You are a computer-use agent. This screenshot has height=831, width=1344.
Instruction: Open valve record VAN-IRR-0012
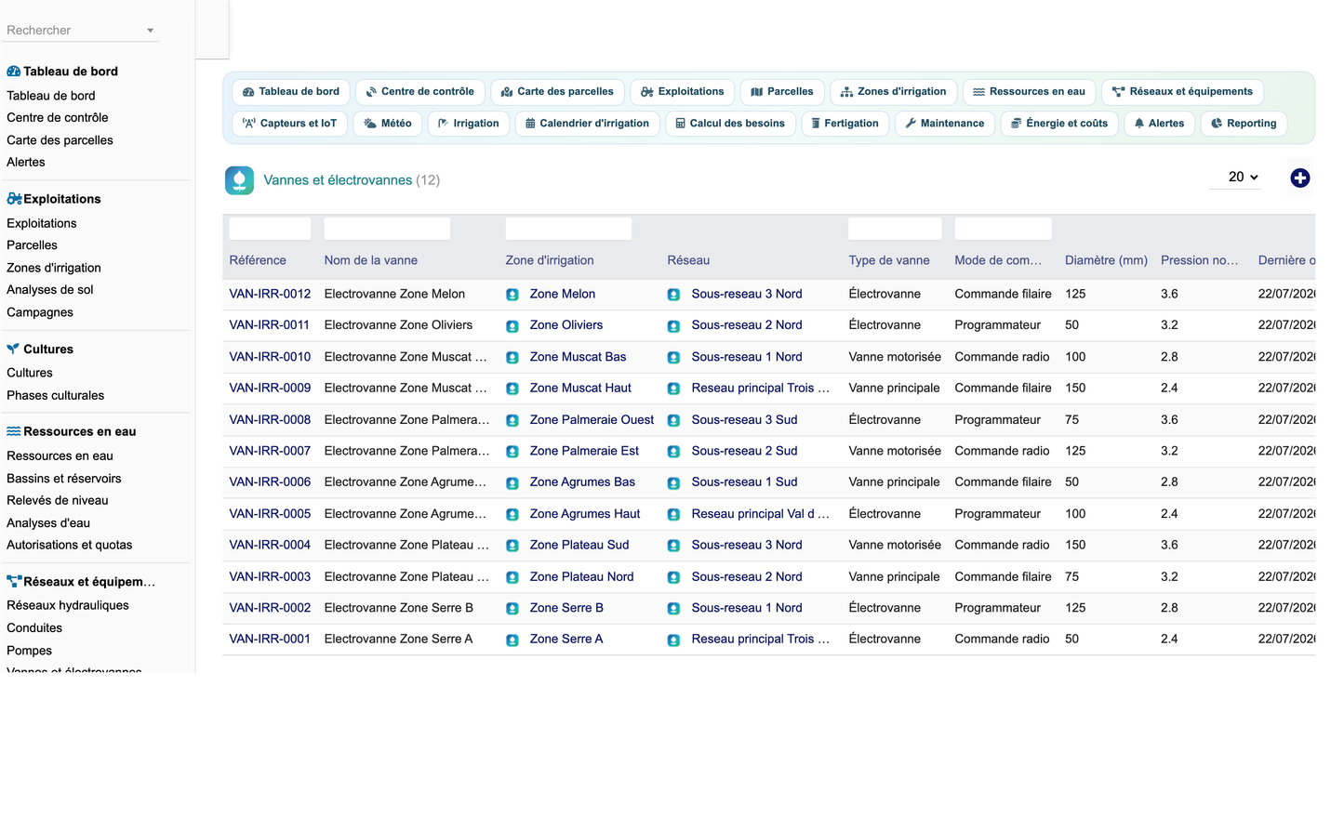click(270, 294)
